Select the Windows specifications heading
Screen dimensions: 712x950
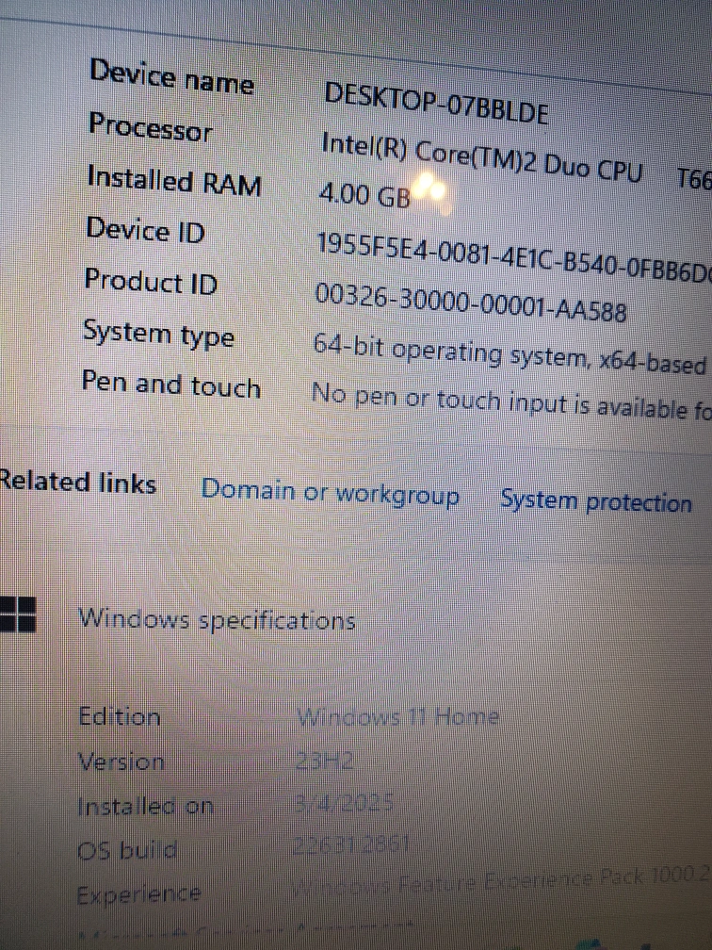click(x=217, y=620)
